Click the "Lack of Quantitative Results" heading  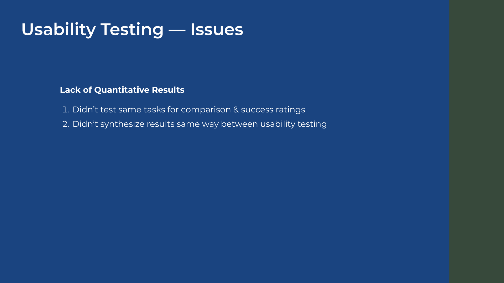(122, 90)
